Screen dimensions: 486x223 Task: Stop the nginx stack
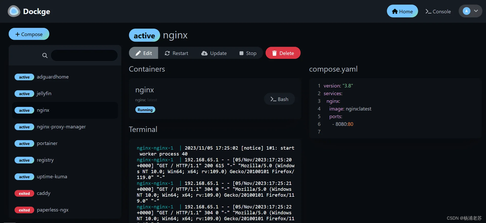pos(248,53)
